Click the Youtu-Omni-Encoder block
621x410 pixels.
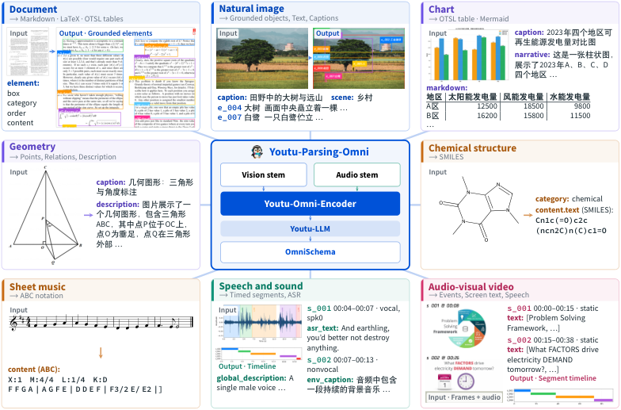coord(310,204)
